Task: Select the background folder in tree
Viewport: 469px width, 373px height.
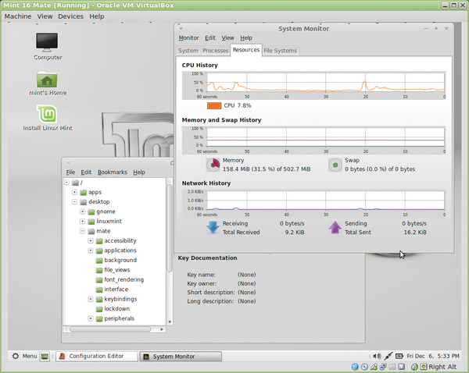Action: 116,260
